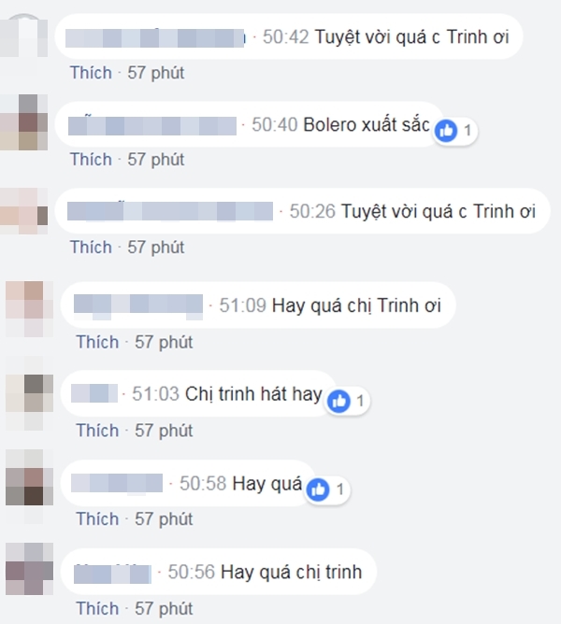Click thumbs-up badge on 50:58 Hay quá comment
Viewport: 561px width, 624px height.
click(318, 489)
